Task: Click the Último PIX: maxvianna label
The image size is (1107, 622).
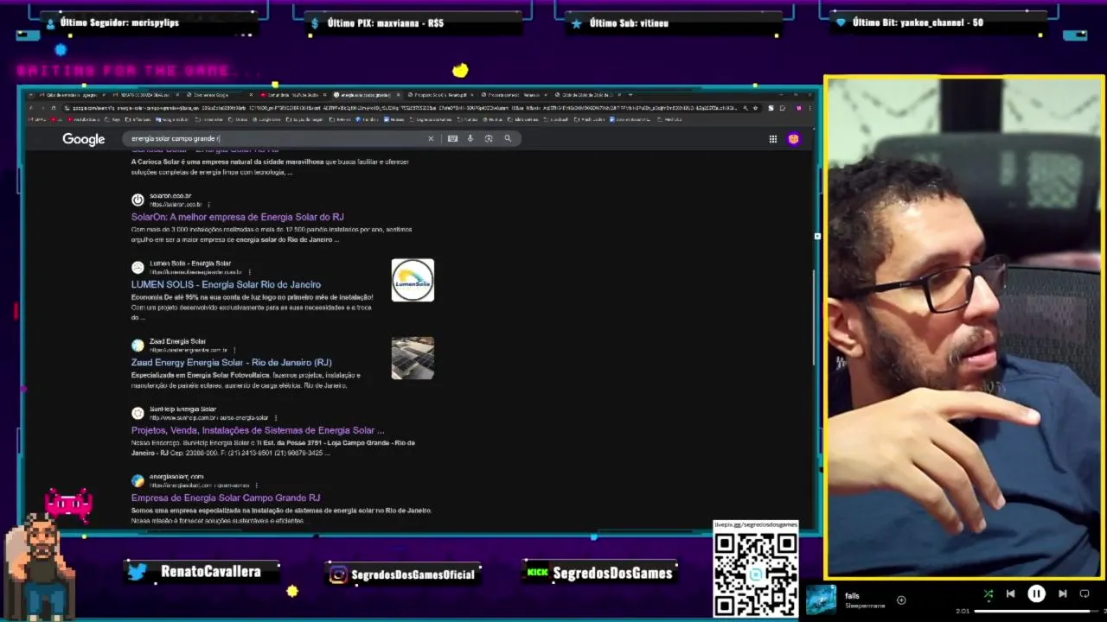Action: tap(386, 22)
